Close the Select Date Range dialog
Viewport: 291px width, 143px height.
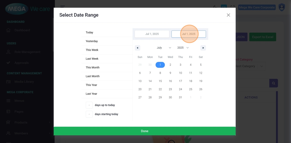pyautogui.click(x=228, y=15)
